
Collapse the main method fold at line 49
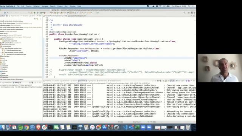[x=49, y=39]
